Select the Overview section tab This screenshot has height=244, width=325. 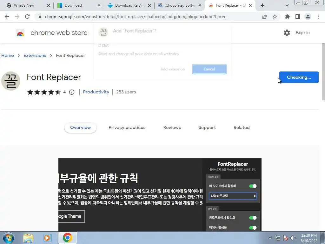coord(80,128)
